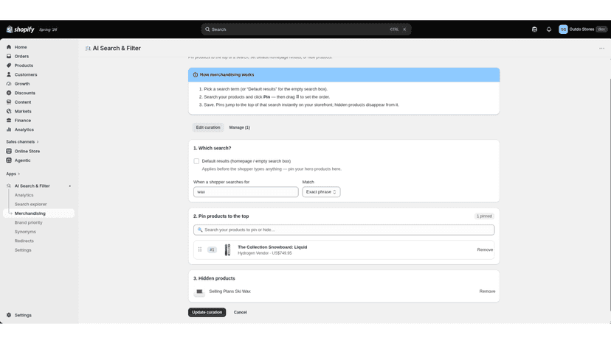Click the Cancel button
Viewport: 611px width, 343px height.
240,312
